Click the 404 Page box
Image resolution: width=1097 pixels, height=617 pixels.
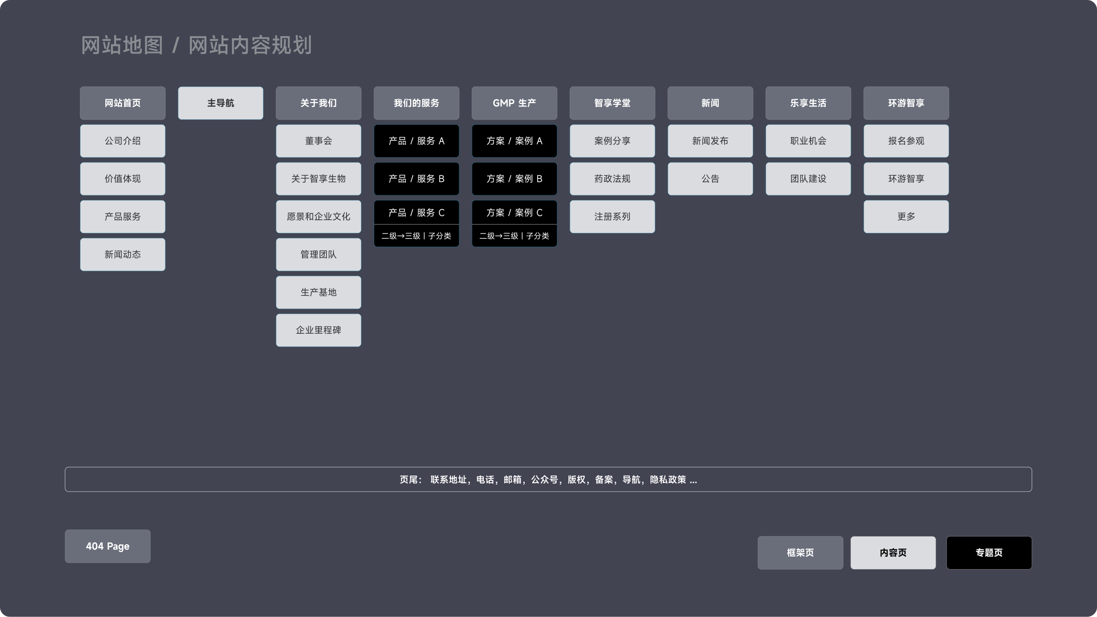[108, 546]
